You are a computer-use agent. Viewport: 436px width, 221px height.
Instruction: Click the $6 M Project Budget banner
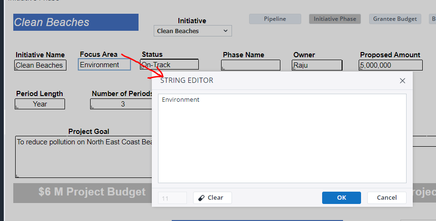[83, 192]
